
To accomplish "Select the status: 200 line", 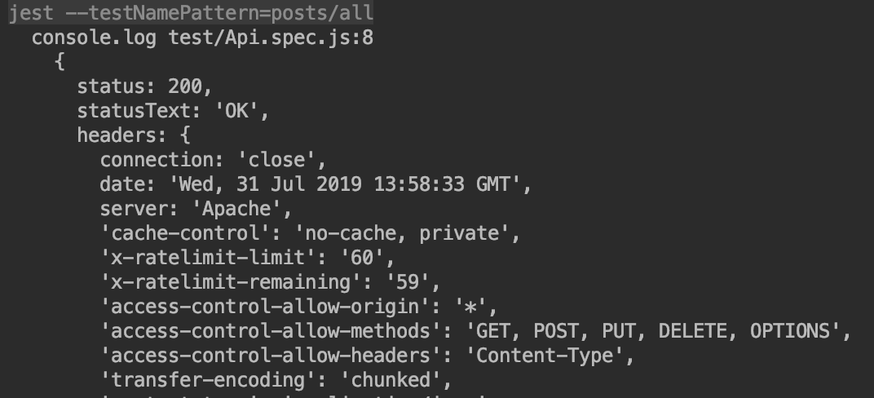I will [x=145, y=86].
